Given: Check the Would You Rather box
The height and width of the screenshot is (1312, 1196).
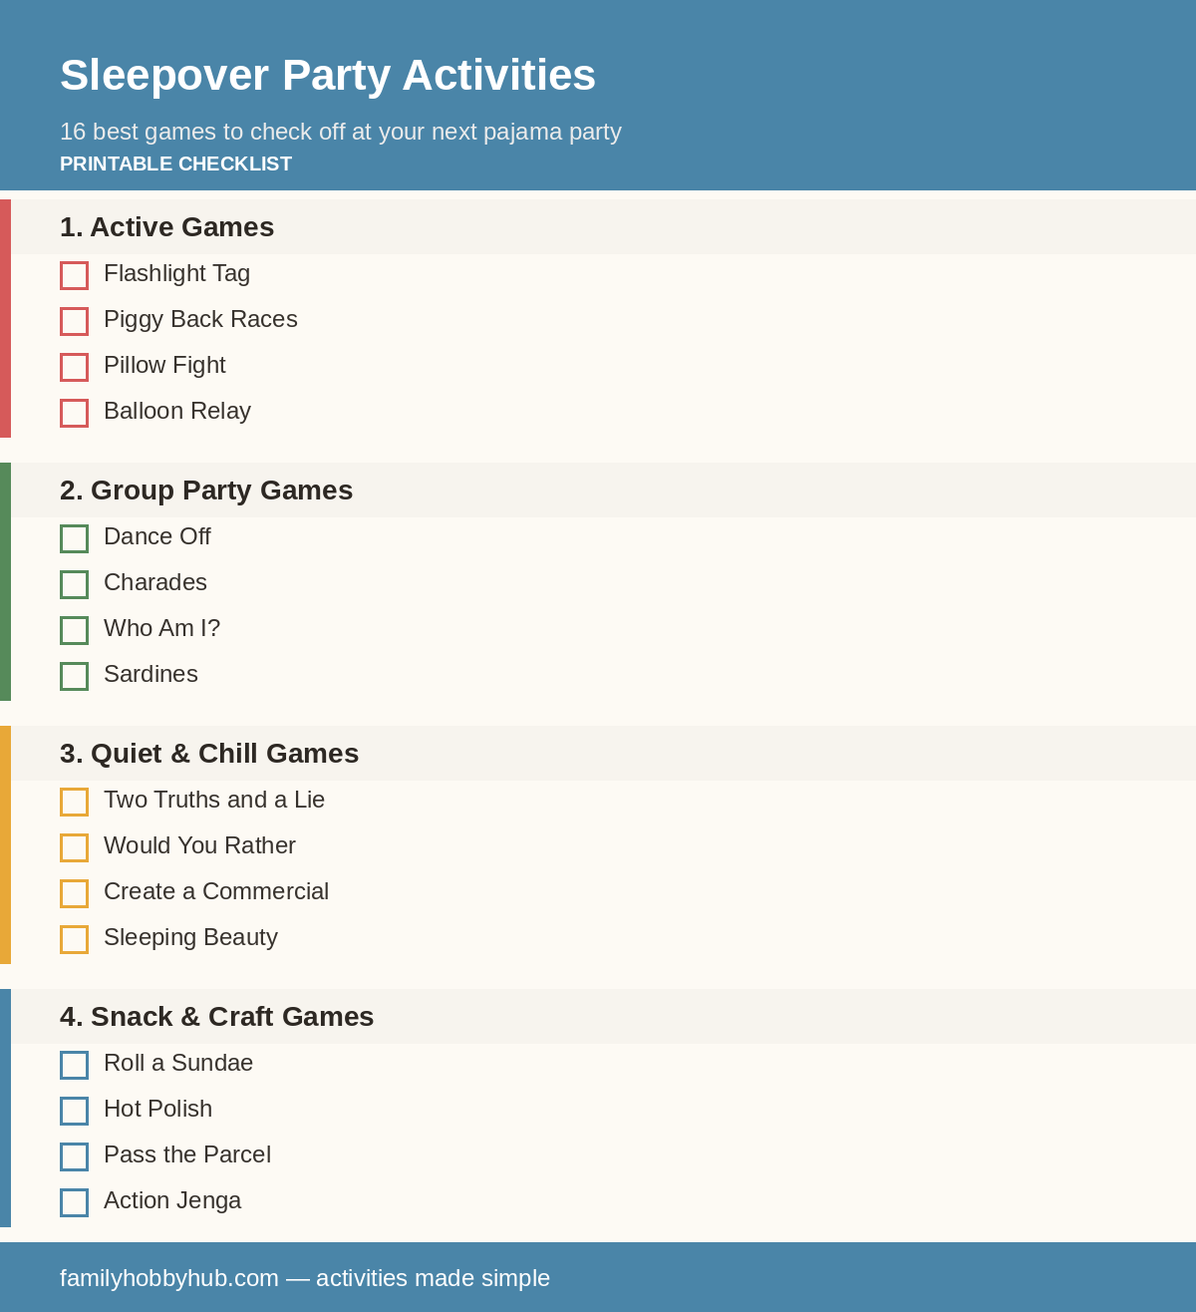Looking at the screenshot, I should point(74,847).
